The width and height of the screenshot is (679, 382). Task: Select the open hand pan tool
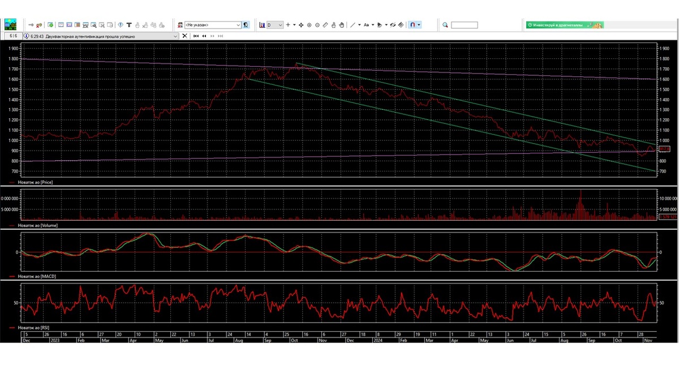pyautogui.click(x=341, y=25)
